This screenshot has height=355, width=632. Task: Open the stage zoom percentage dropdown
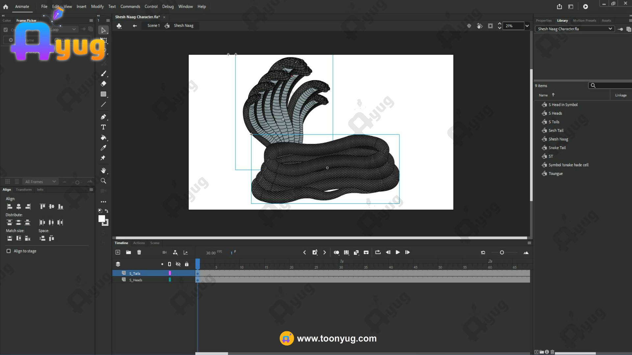point(527,26)
